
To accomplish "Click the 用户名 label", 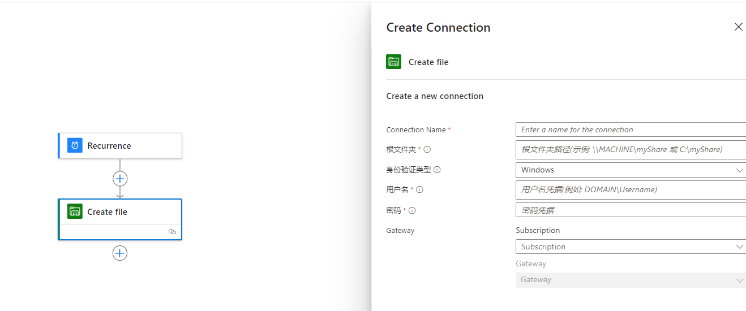I will point(397,190).
